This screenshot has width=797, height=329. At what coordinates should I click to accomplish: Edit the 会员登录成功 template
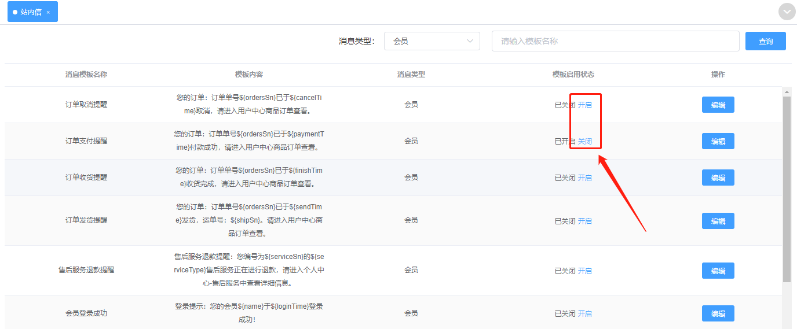tap(718, 313)
